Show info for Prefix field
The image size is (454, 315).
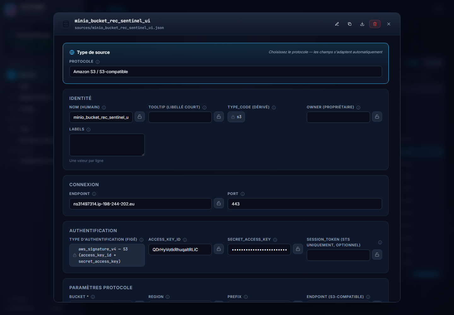click(x=246, y=297)
